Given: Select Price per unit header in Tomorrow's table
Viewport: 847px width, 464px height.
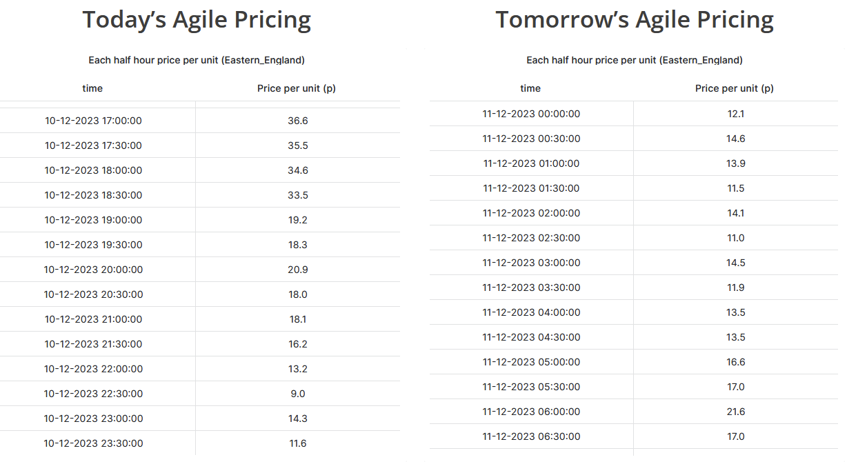Looking at the screenshot, I should pyautogui.click(x=735, y=88).
